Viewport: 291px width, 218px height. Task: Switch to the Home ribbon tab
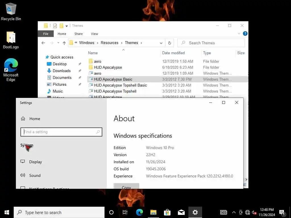coord(62,34)
